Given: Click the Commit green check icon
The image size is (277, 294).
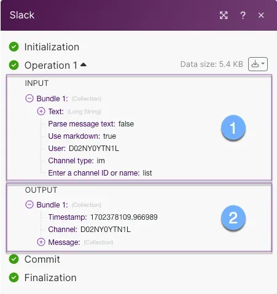Looking at the screenshot, I should (x=14, y=259).
